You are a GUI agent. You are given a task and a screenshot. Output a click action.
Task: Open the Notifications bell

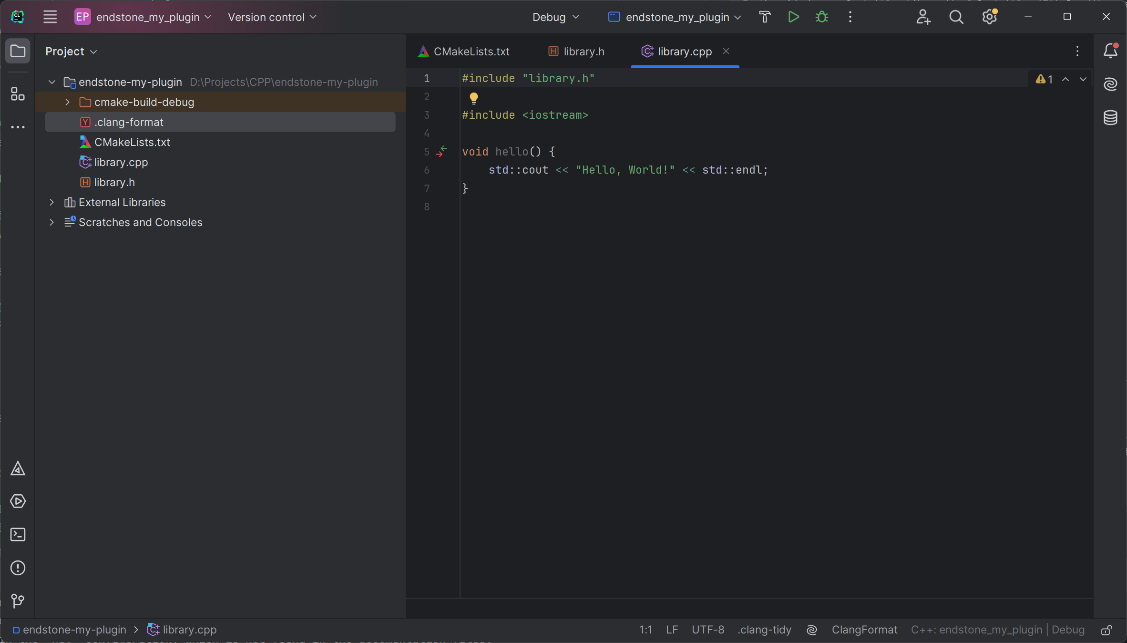(x=1110, y=51)
